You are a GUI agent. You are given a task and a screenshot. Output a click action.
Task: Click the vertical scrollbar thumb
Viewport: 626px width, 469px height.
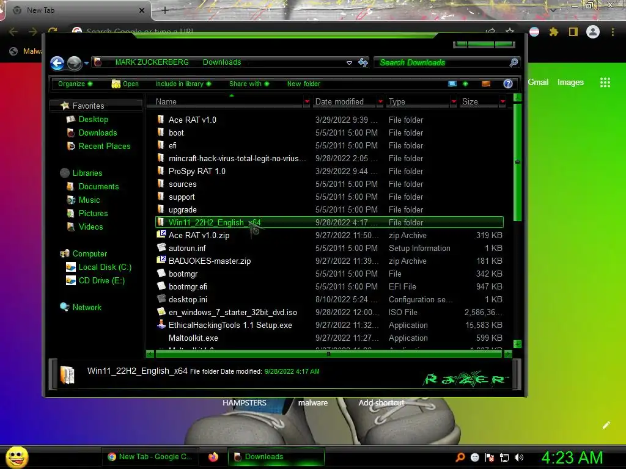(x=517, y=162)
